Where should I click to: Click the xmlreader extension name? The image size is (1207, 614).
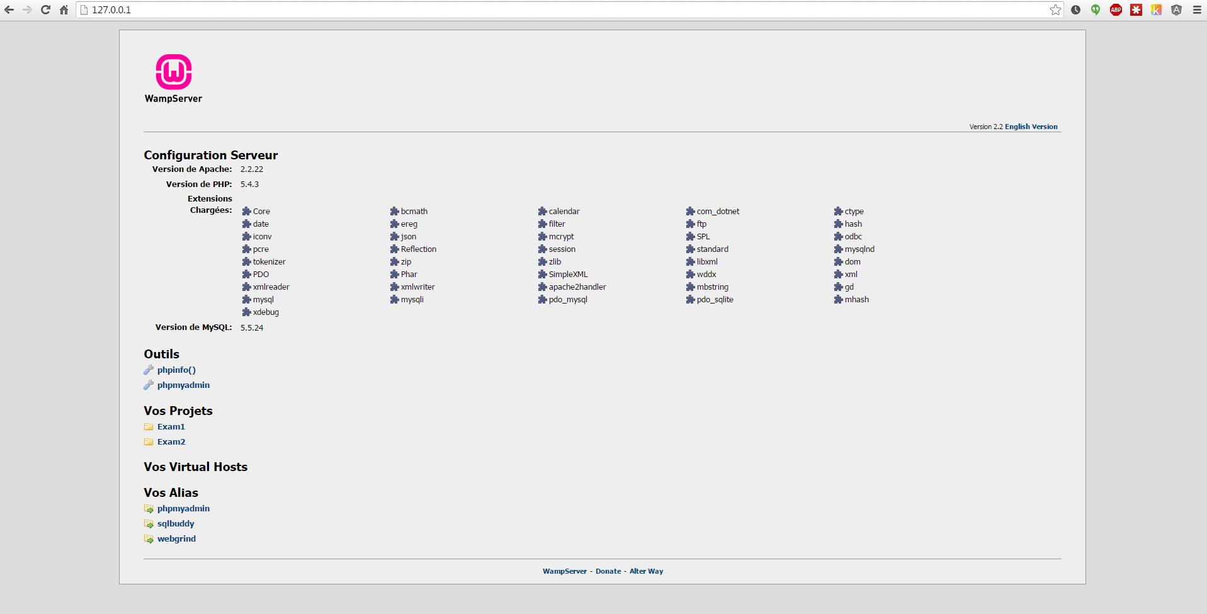click(271, 287)
